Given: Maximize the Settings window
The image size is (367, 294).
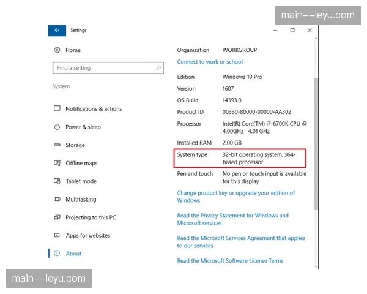Looking at the screenshot, I should point(292,30).
